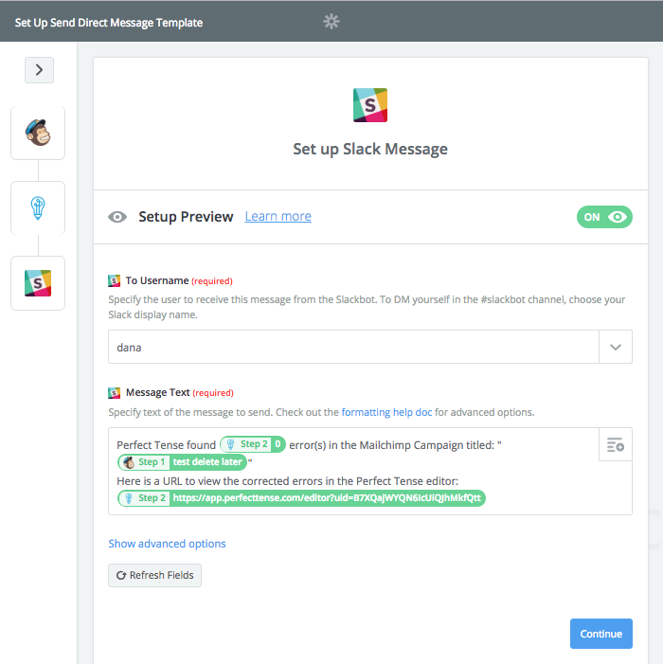Toggle Setup Preview ON switch off
Screen dimensions: 663x664
pos(604,217)
